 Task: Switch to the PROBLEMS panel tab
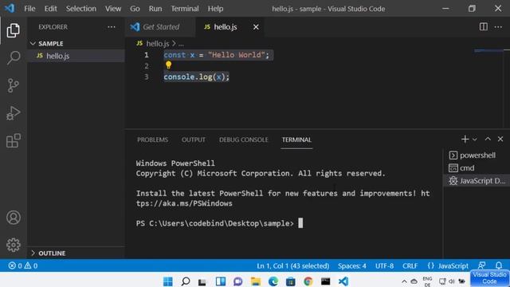[152, 140]
